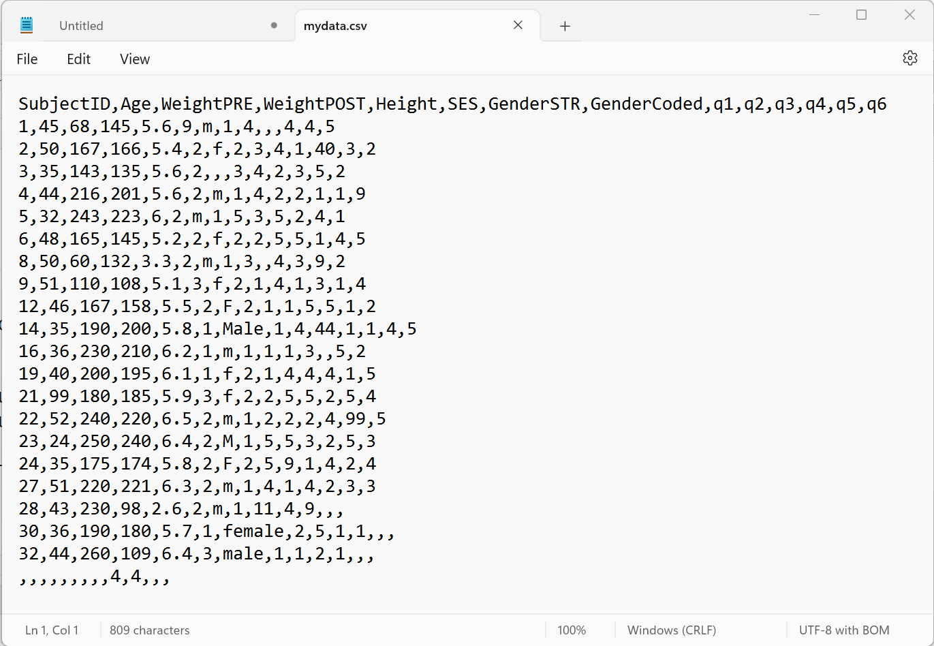Click the row containing Male, 14,35,190,200
This screenshot has height=646, width=934.
(218, 329)
